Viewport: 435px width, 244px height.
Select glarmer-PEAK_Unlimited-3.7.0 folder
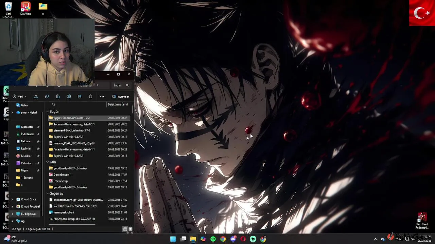click(89, 130)
